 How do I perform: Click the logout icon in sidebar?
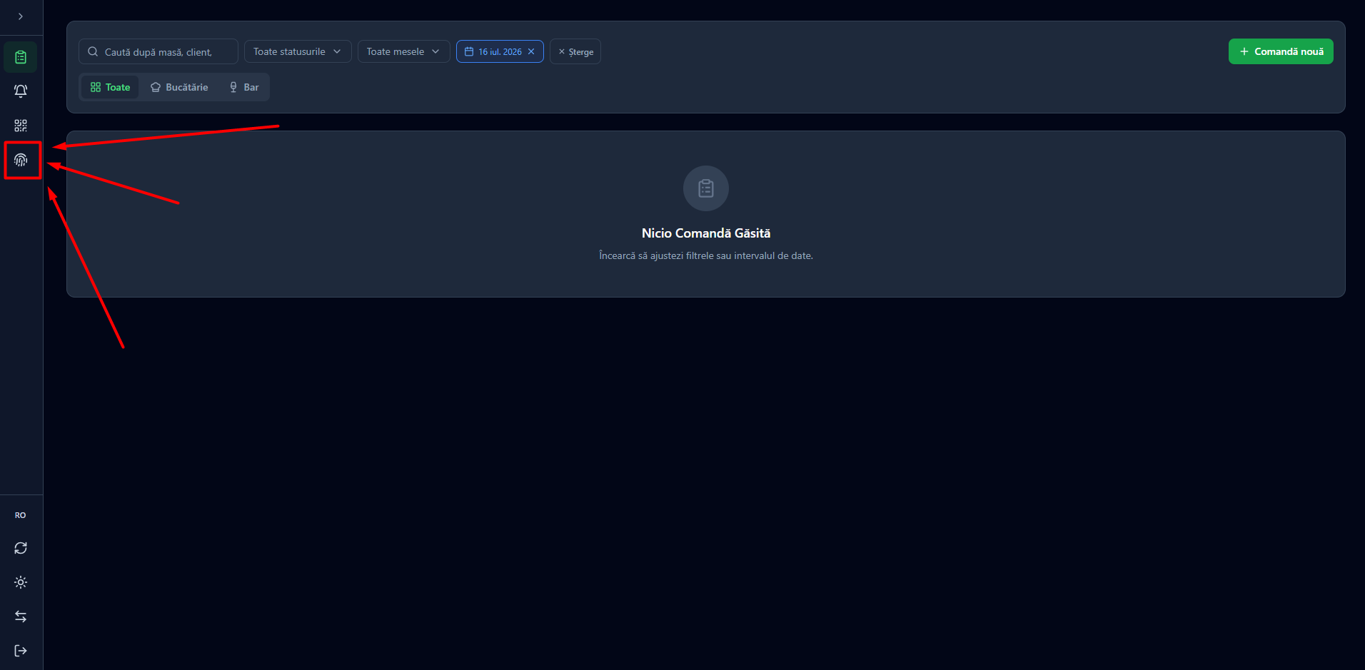(21, 651)
